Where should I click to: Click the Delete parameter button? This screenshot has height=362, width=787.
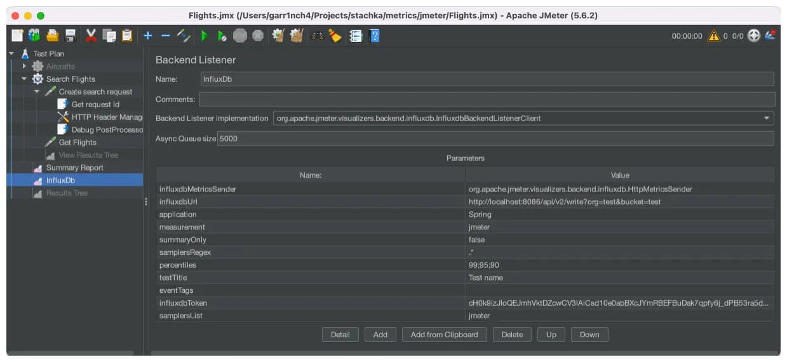coord(512,335)
